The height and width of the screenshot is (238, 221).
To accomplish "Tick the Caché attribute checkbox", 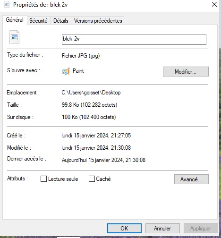I will coord(92,179).
